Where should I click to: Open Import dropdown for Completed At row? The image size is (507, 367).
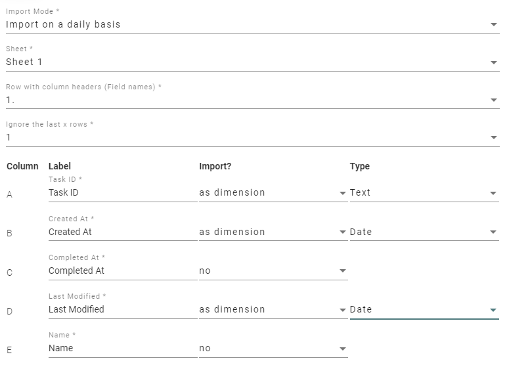(x=273, y=270)
